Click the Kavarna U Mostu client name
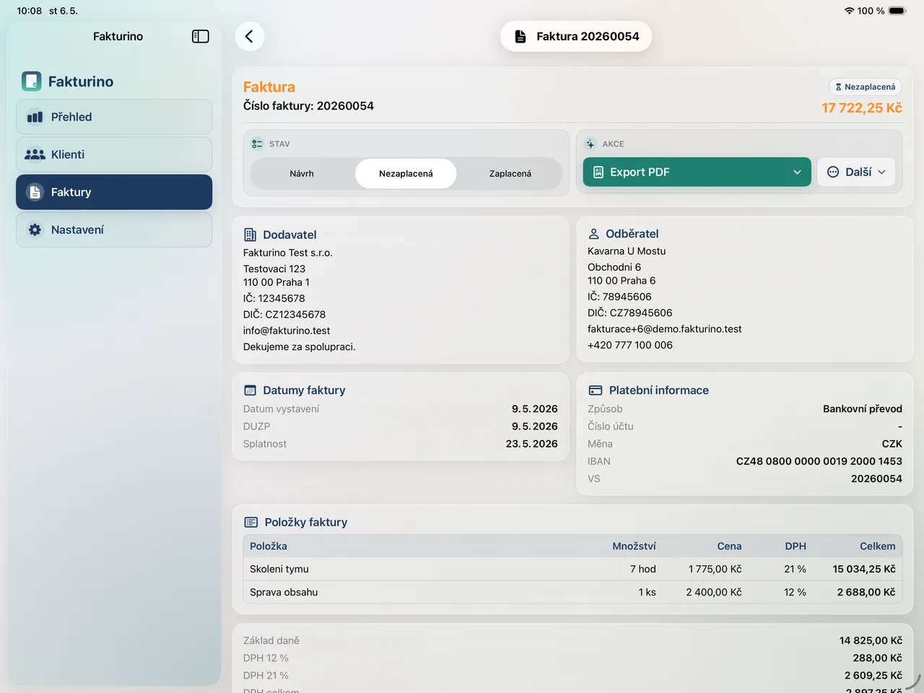The width and height of the screenshot is (924, 693). click(x=627, y=251)
